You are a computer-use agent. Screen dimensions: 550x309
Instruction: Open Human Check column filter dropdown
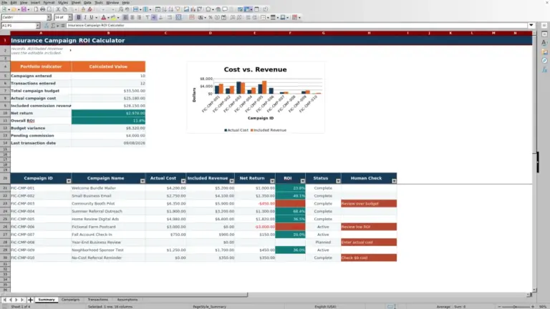[394, 181]
